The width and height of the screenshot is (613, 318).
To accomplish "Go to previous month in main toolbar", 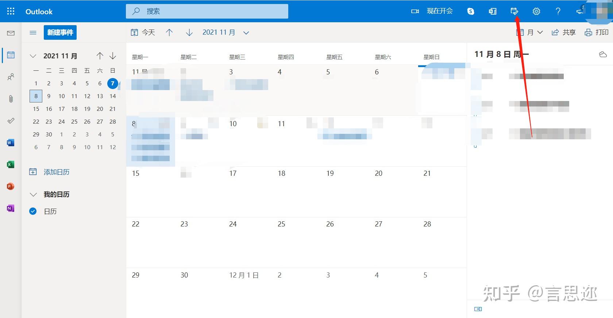I will [x=169, y=32].
